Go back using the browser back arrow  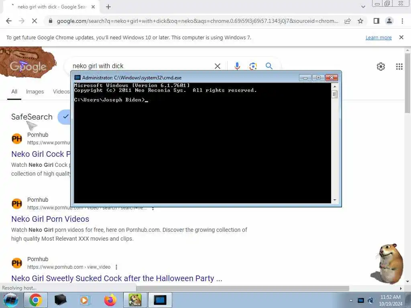[9, 21]
